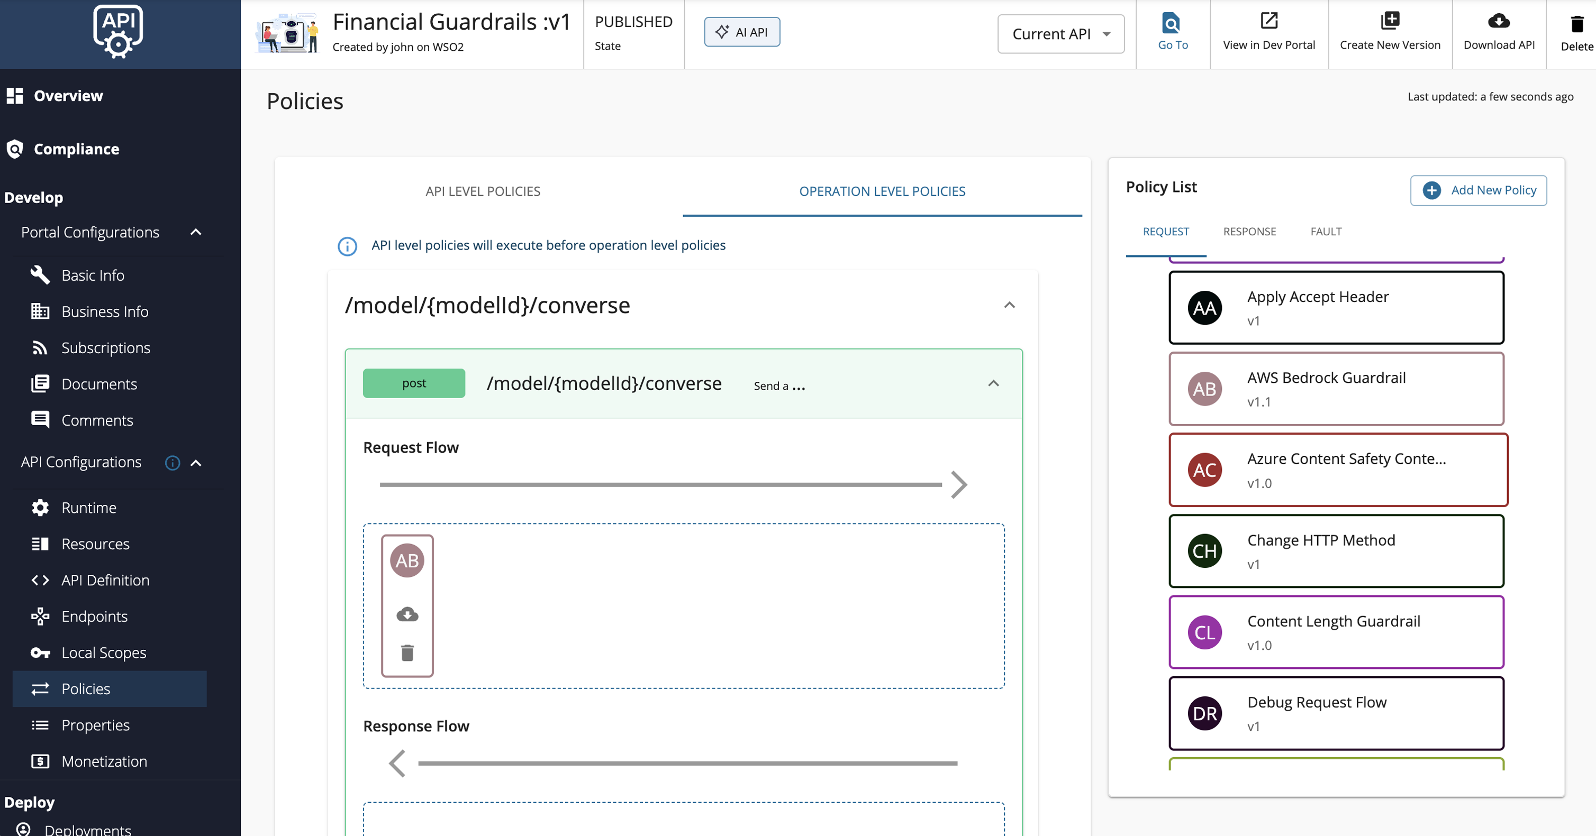Click the API Configurations info indicator

click(x=172, y=463)
